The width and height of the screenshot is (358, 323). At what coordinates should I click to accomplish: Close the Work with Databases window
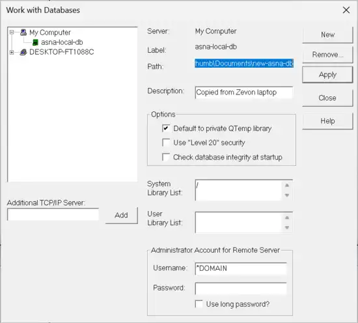click(x=346, y=10)
